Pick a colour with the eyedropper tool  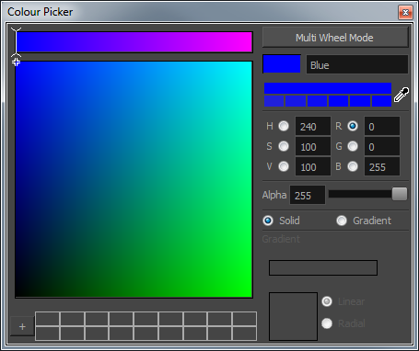point(402,95)
